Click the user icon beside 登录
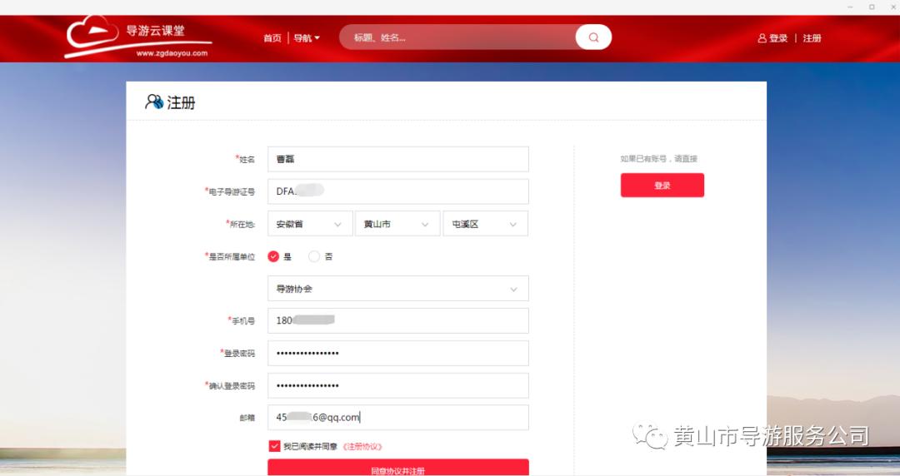 click(762, 37)
